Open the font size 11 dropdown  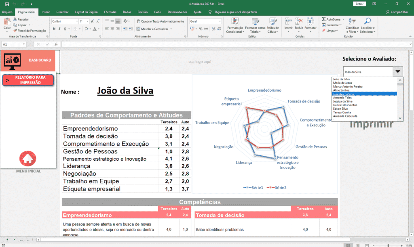(x=87, y=21)
